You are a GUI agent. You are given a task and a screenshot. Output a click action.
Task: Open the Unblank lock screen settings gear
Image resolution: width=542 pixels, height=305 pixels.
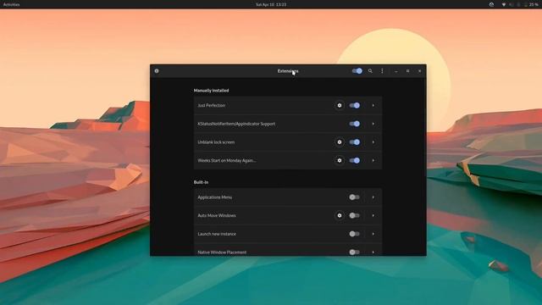tap(340, 142)
